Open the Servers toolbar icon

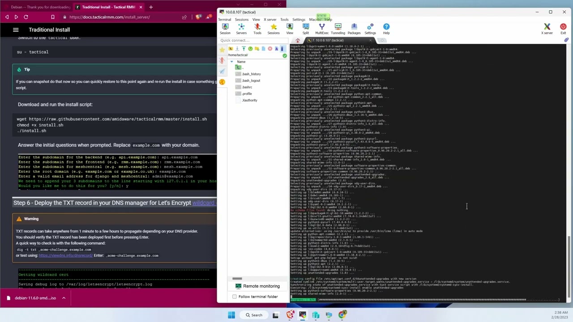241,29
